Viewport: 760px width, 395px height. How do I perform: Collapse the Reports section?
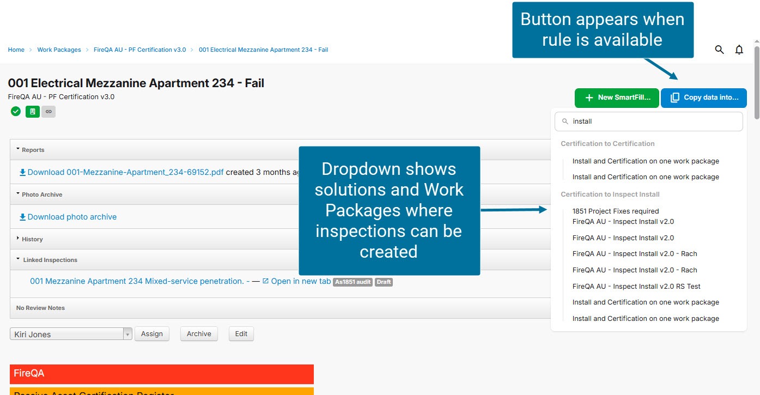[18, 149]
